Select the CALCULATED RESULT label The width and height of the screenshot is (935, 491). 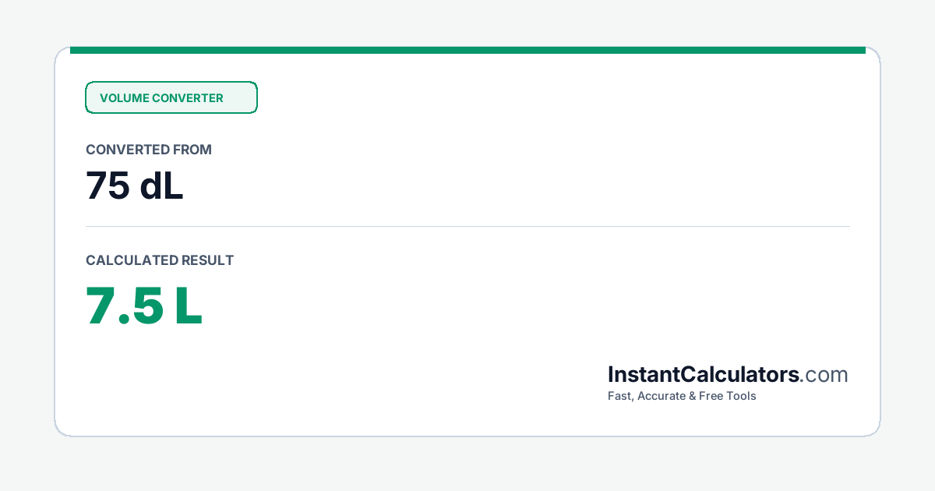click(160, 260)
